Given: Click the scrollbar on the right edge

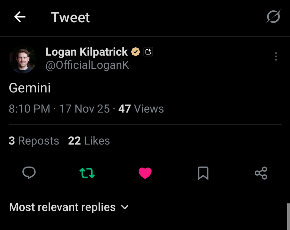Looking at the screenshot, I should point(288,216).
